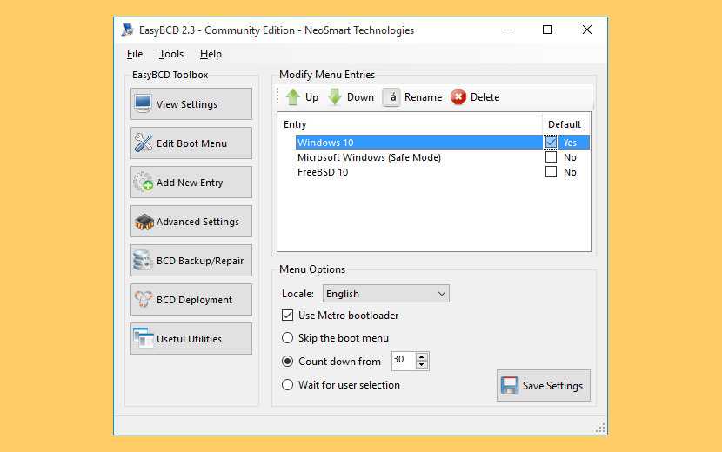This screenshot has height=452, width=722.
Task: Click the gear-plus icon on Add New Entry
Action: tap(144, 183)
